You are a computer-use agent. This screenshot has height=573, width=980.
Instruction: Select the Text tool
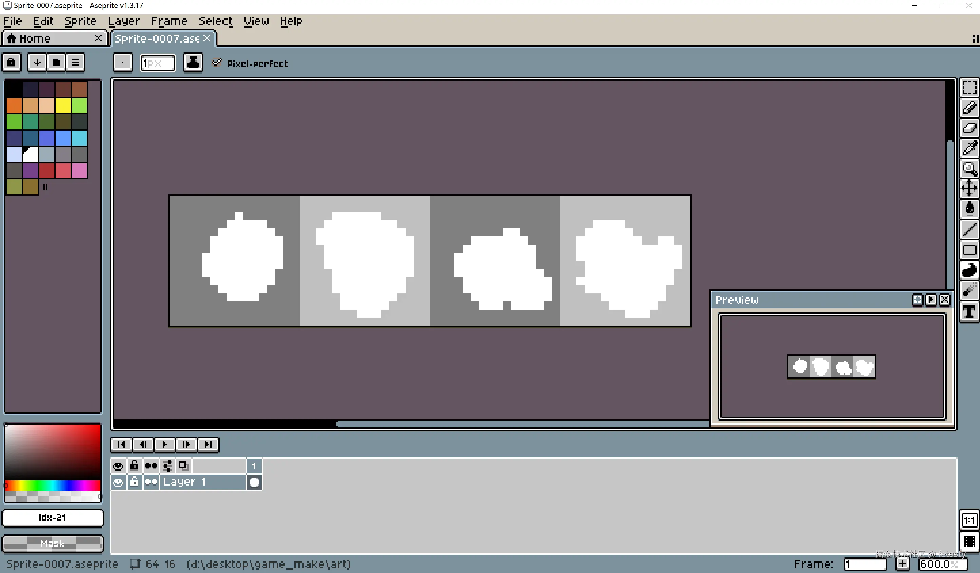969,312
